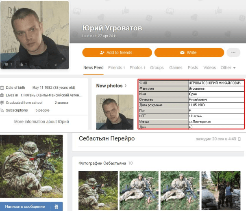Expand More information about Юрий
246x211 pixels.
tap(41, 121)
